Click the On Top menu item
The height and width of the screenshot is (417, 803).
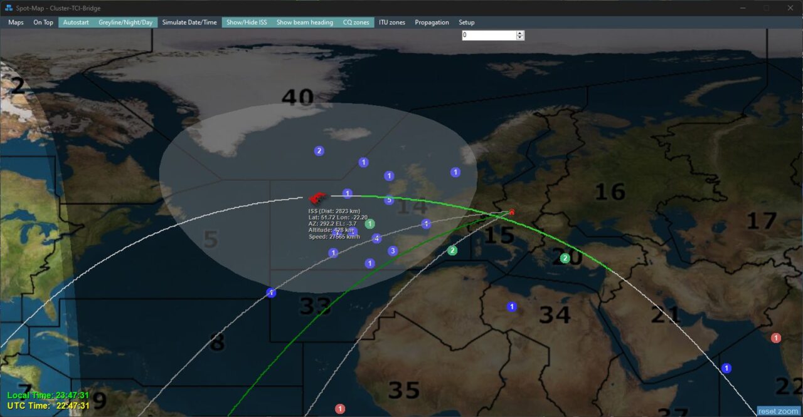click(x=43, y=23)
